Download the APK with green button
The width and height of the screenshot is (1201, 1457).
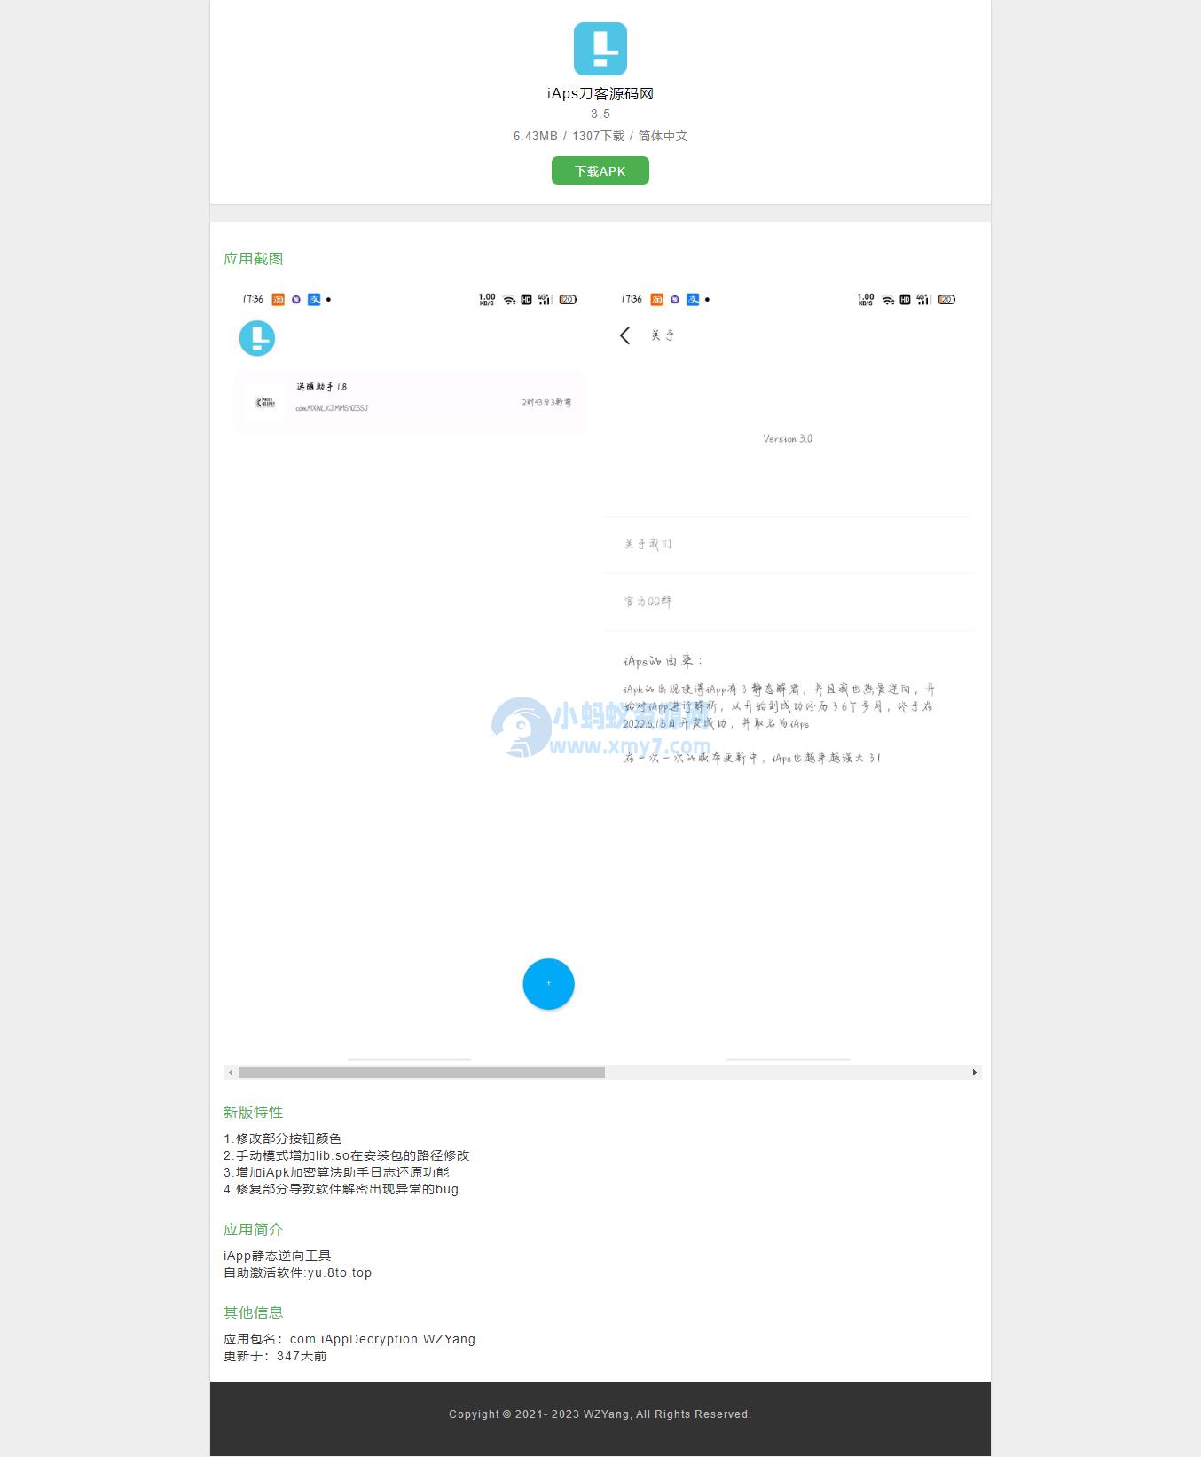coord(600,170)
